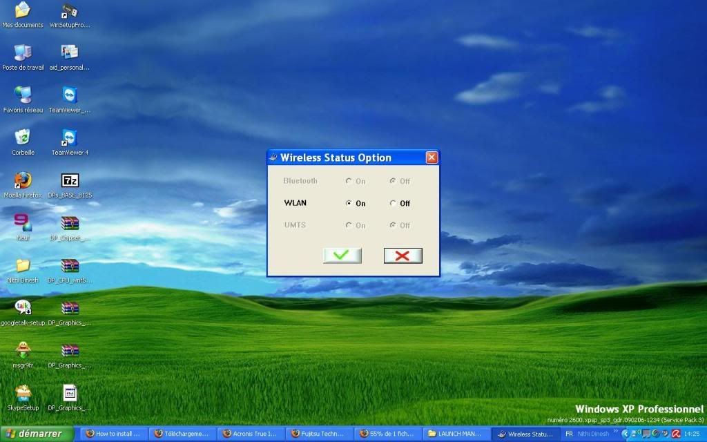
Task: Click the 14:25 system clock
Action: coord(692,434)
